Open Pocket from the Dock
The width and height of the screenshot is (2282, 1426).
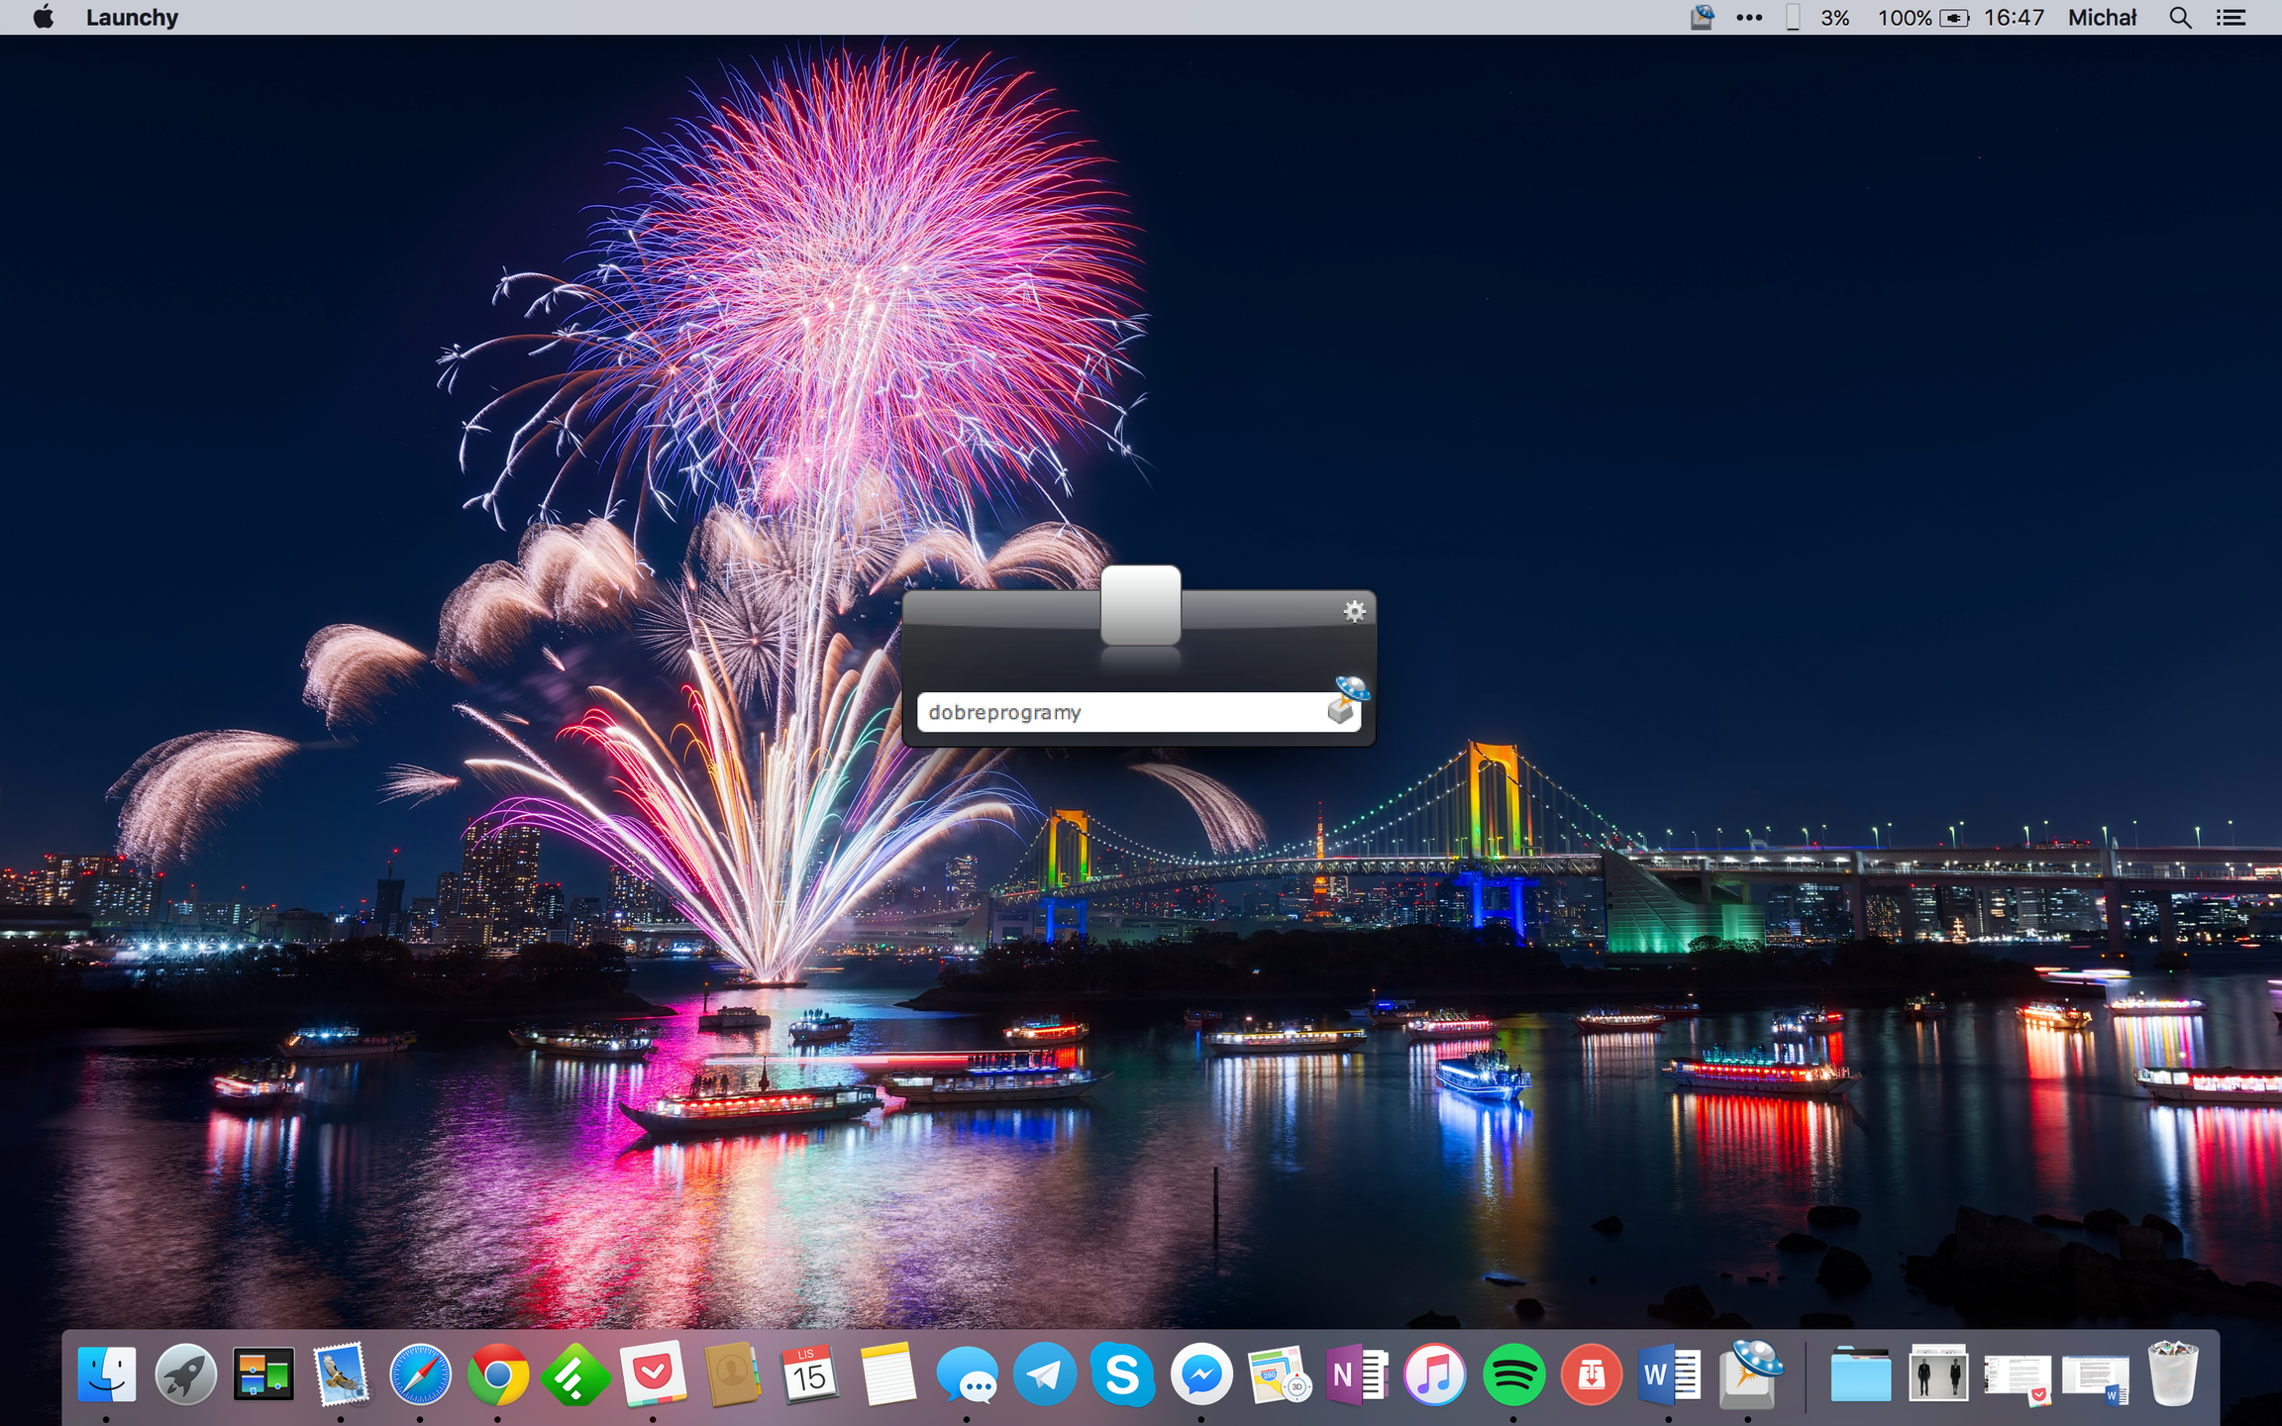(654, 1375)
